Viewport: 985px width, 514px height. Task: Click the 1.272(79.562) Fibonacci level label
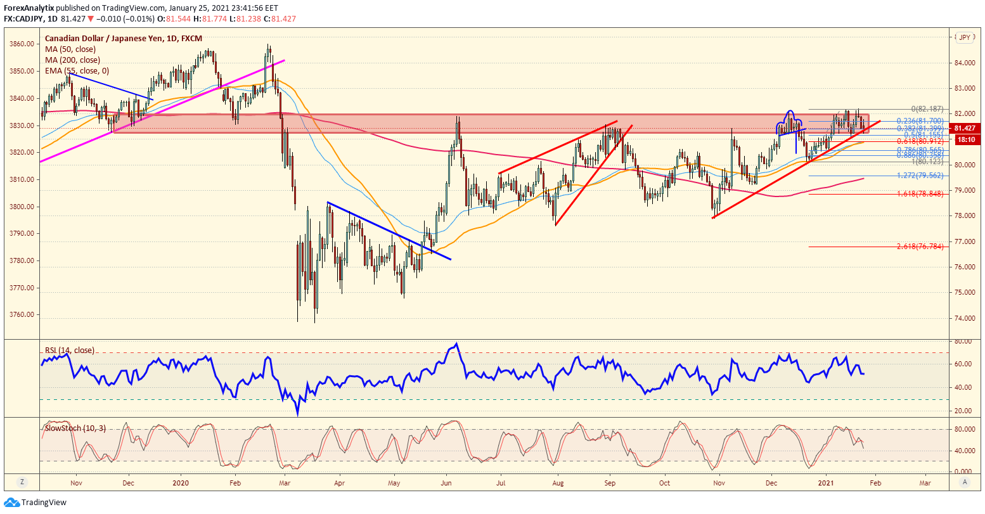[920, 176]
